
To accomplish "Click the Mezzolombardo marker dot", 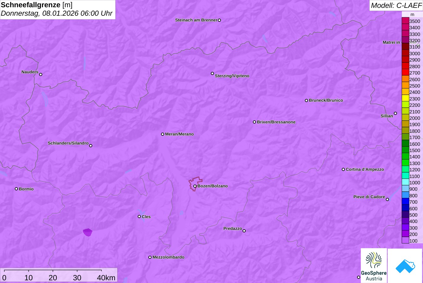I will point(150,257).
